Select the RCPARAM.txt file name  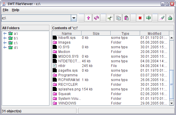[69, 80]
